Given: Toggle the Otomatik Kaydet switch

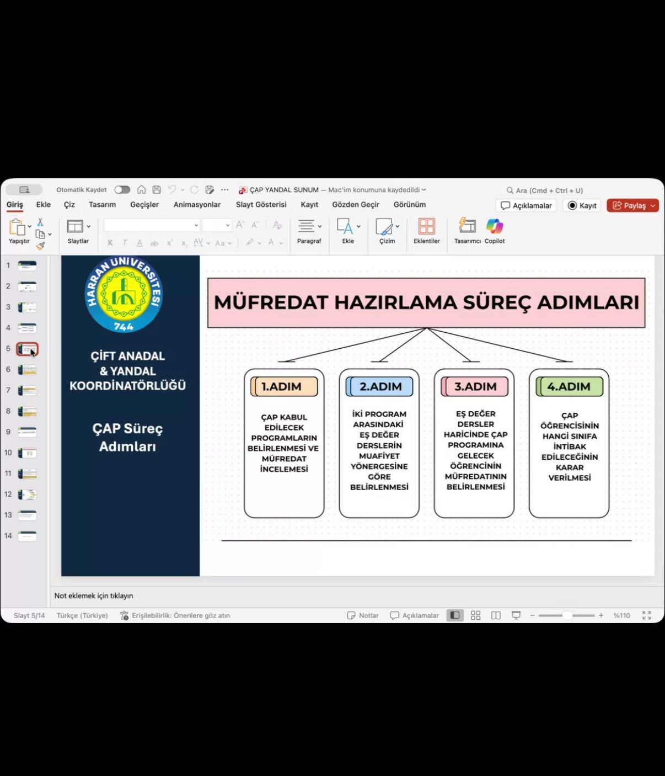Looking at the screenshot, I should (x=122, y=190).
